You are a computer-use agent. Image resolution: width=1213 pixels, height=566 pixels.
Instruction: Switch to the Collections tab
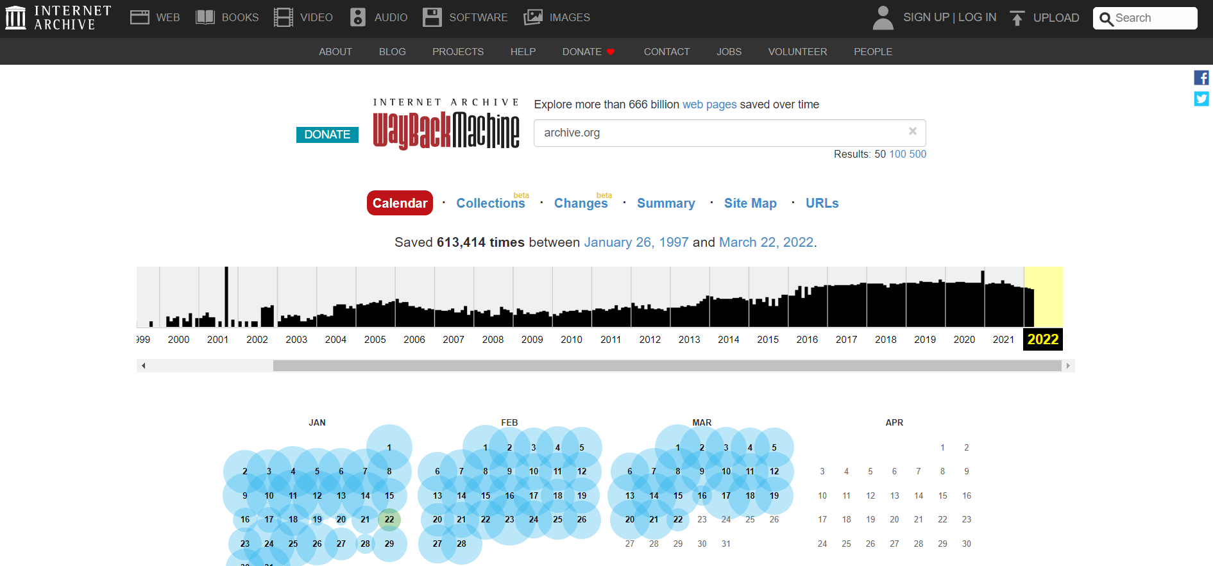tap(490, 203)
